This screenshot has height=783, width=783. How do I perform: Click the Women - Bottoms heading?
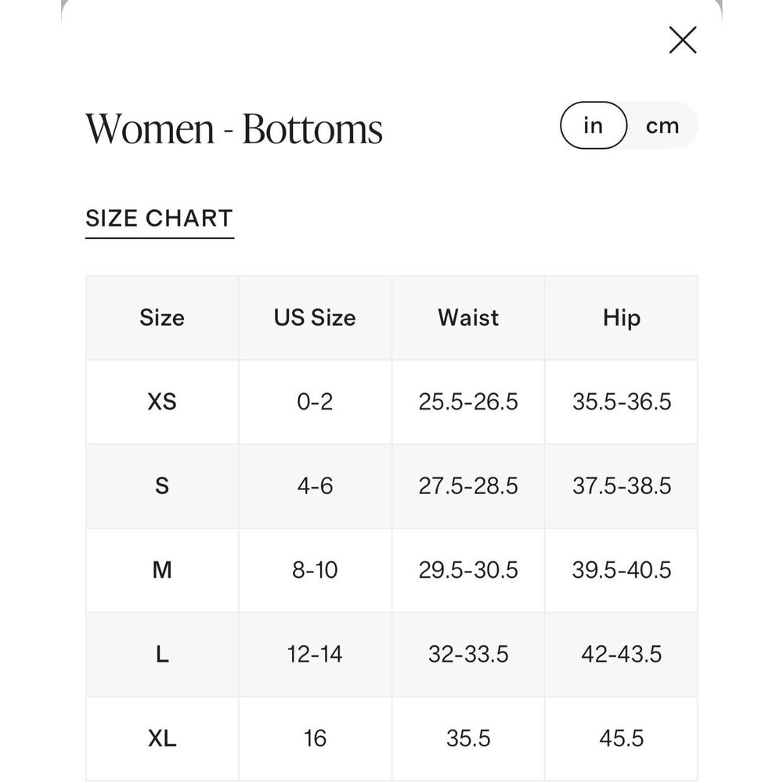pos(234,129)
